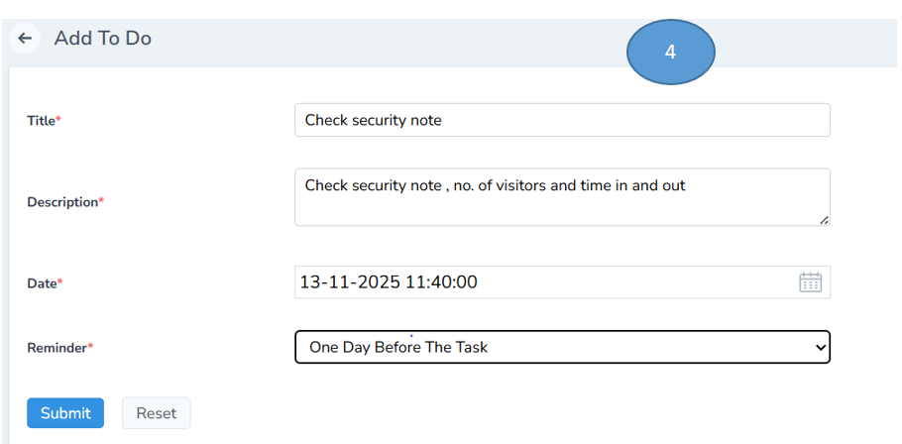Open the calendar picker icon in Date field
Viewport: 902px width, 444px height.
[x=810, y=282]
